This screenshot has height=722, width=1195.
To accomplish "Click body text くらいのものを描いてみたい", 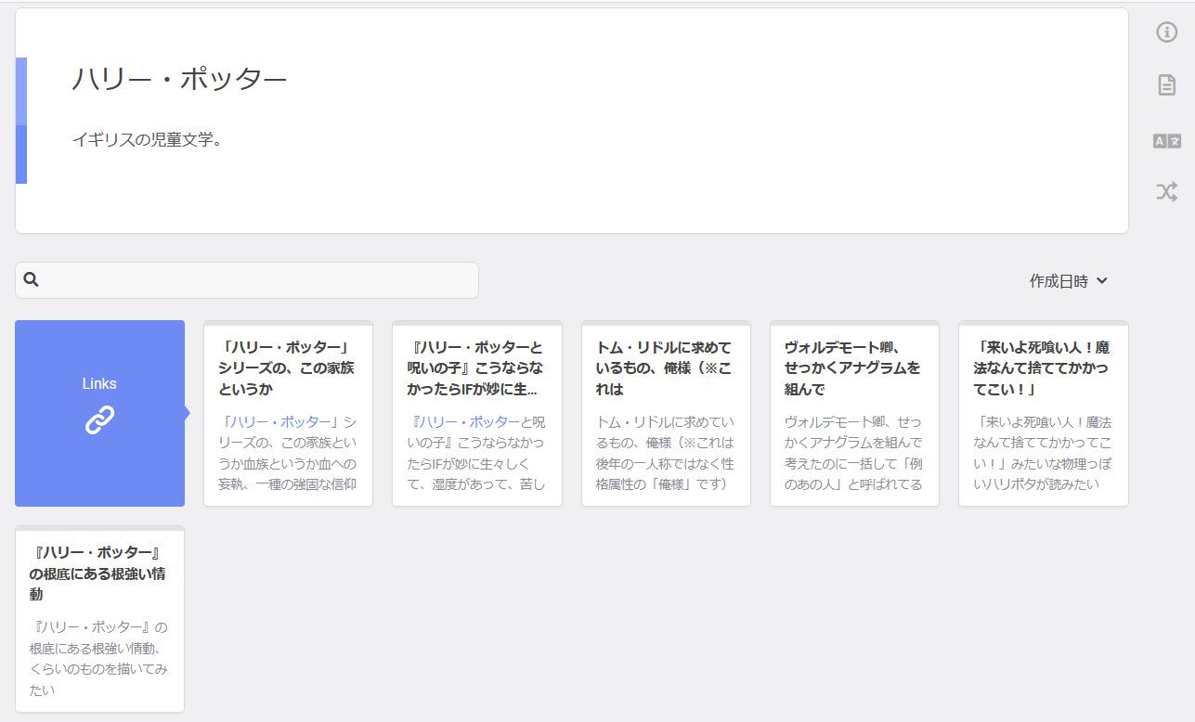I will (x=98, y=679).
